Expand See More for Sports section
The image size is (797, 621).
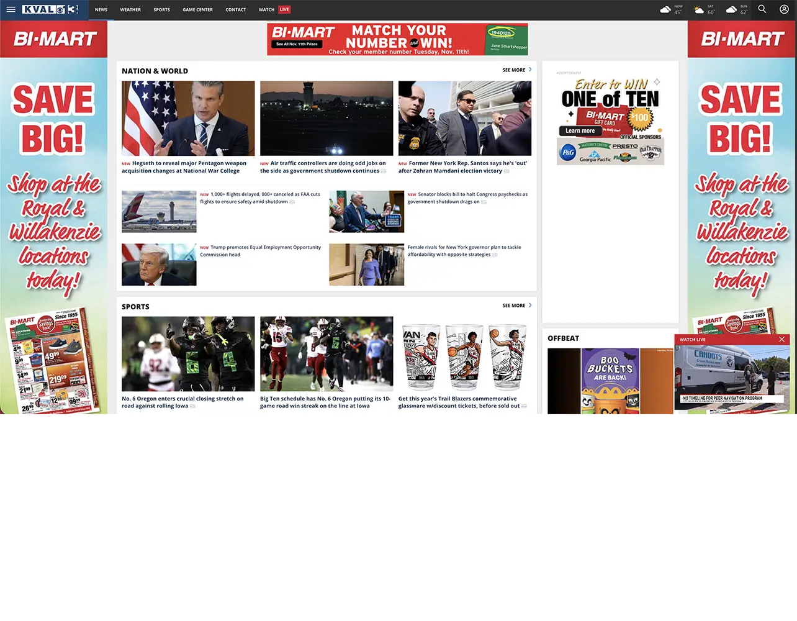tap(517, 306)
